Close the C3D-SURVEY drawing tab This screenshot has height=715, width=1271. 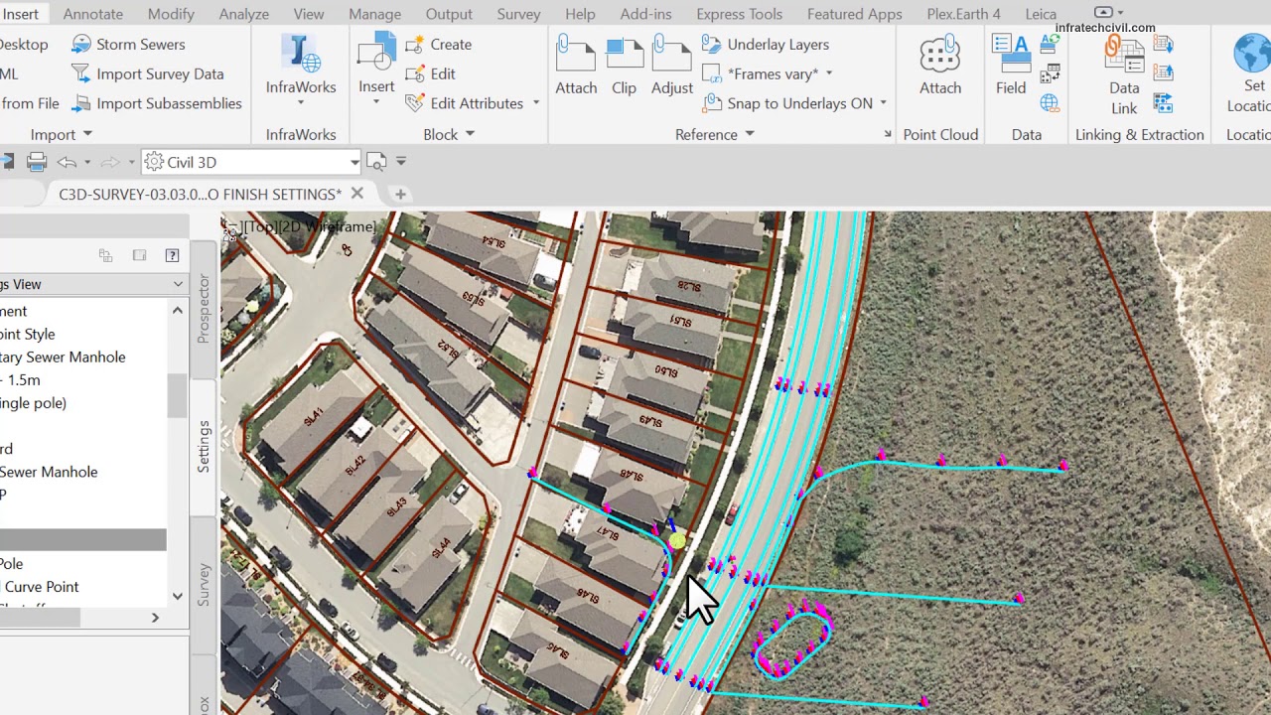point(356,194)
